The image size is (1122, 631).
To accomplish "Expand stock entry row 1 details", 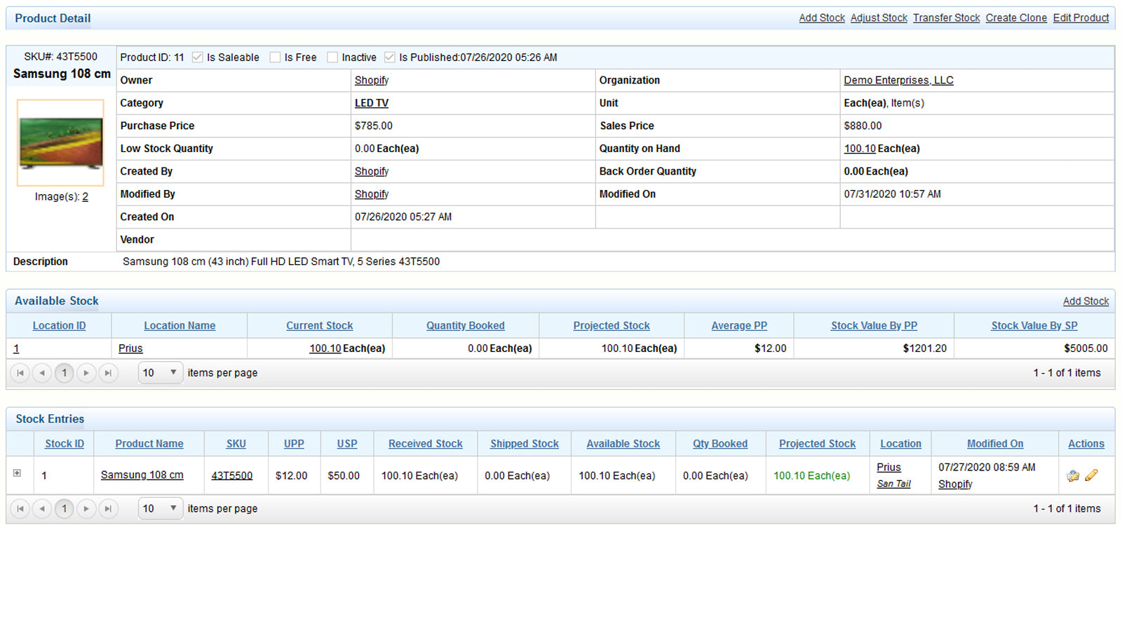I will pos(17,473).
